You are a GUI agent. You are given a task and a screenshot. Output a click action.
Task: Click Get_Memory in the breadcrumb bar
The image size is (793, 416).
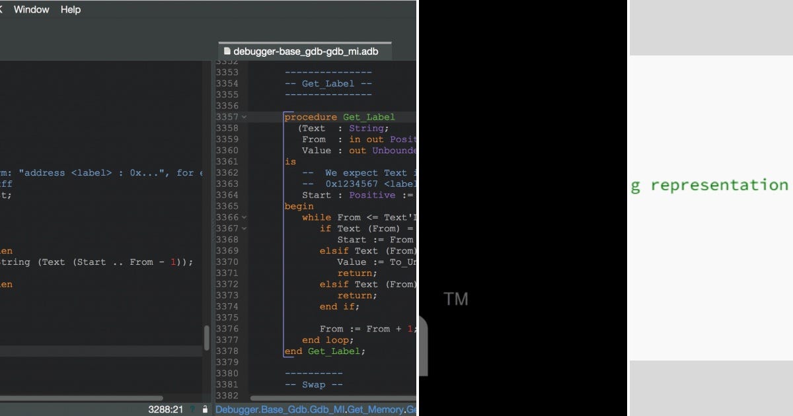(x=375, y=409)
